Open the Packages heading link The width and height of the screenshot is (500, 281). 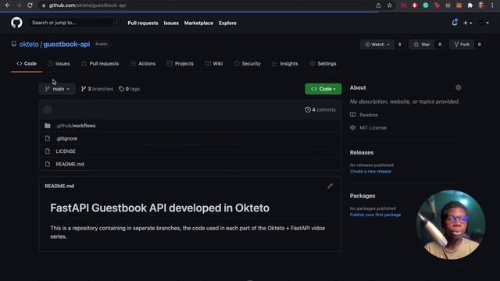click(362, 196)
